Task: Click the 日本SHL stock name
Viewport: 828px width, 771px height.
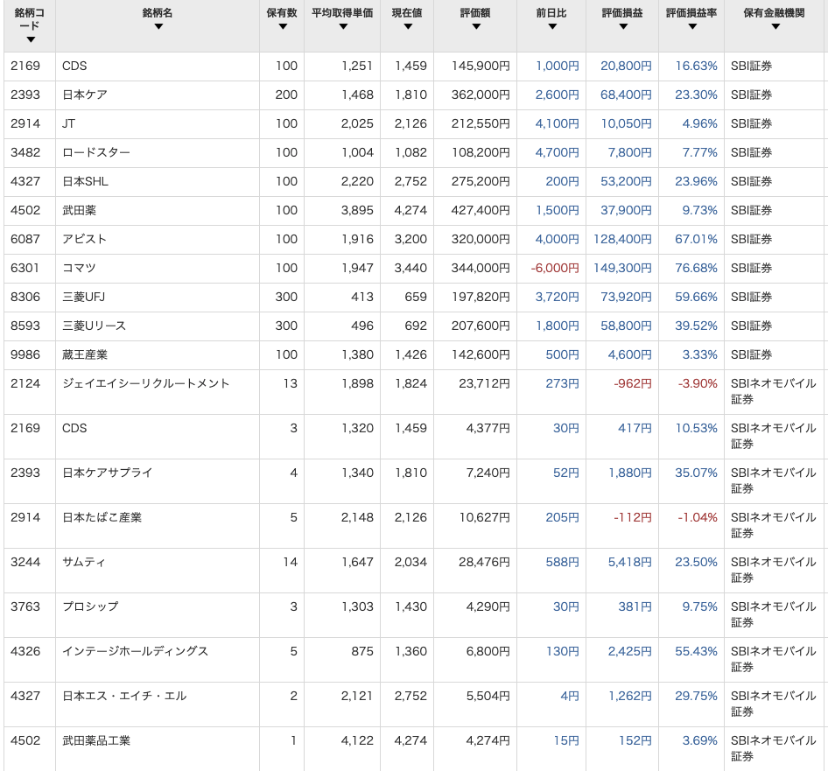Action: 85,182
